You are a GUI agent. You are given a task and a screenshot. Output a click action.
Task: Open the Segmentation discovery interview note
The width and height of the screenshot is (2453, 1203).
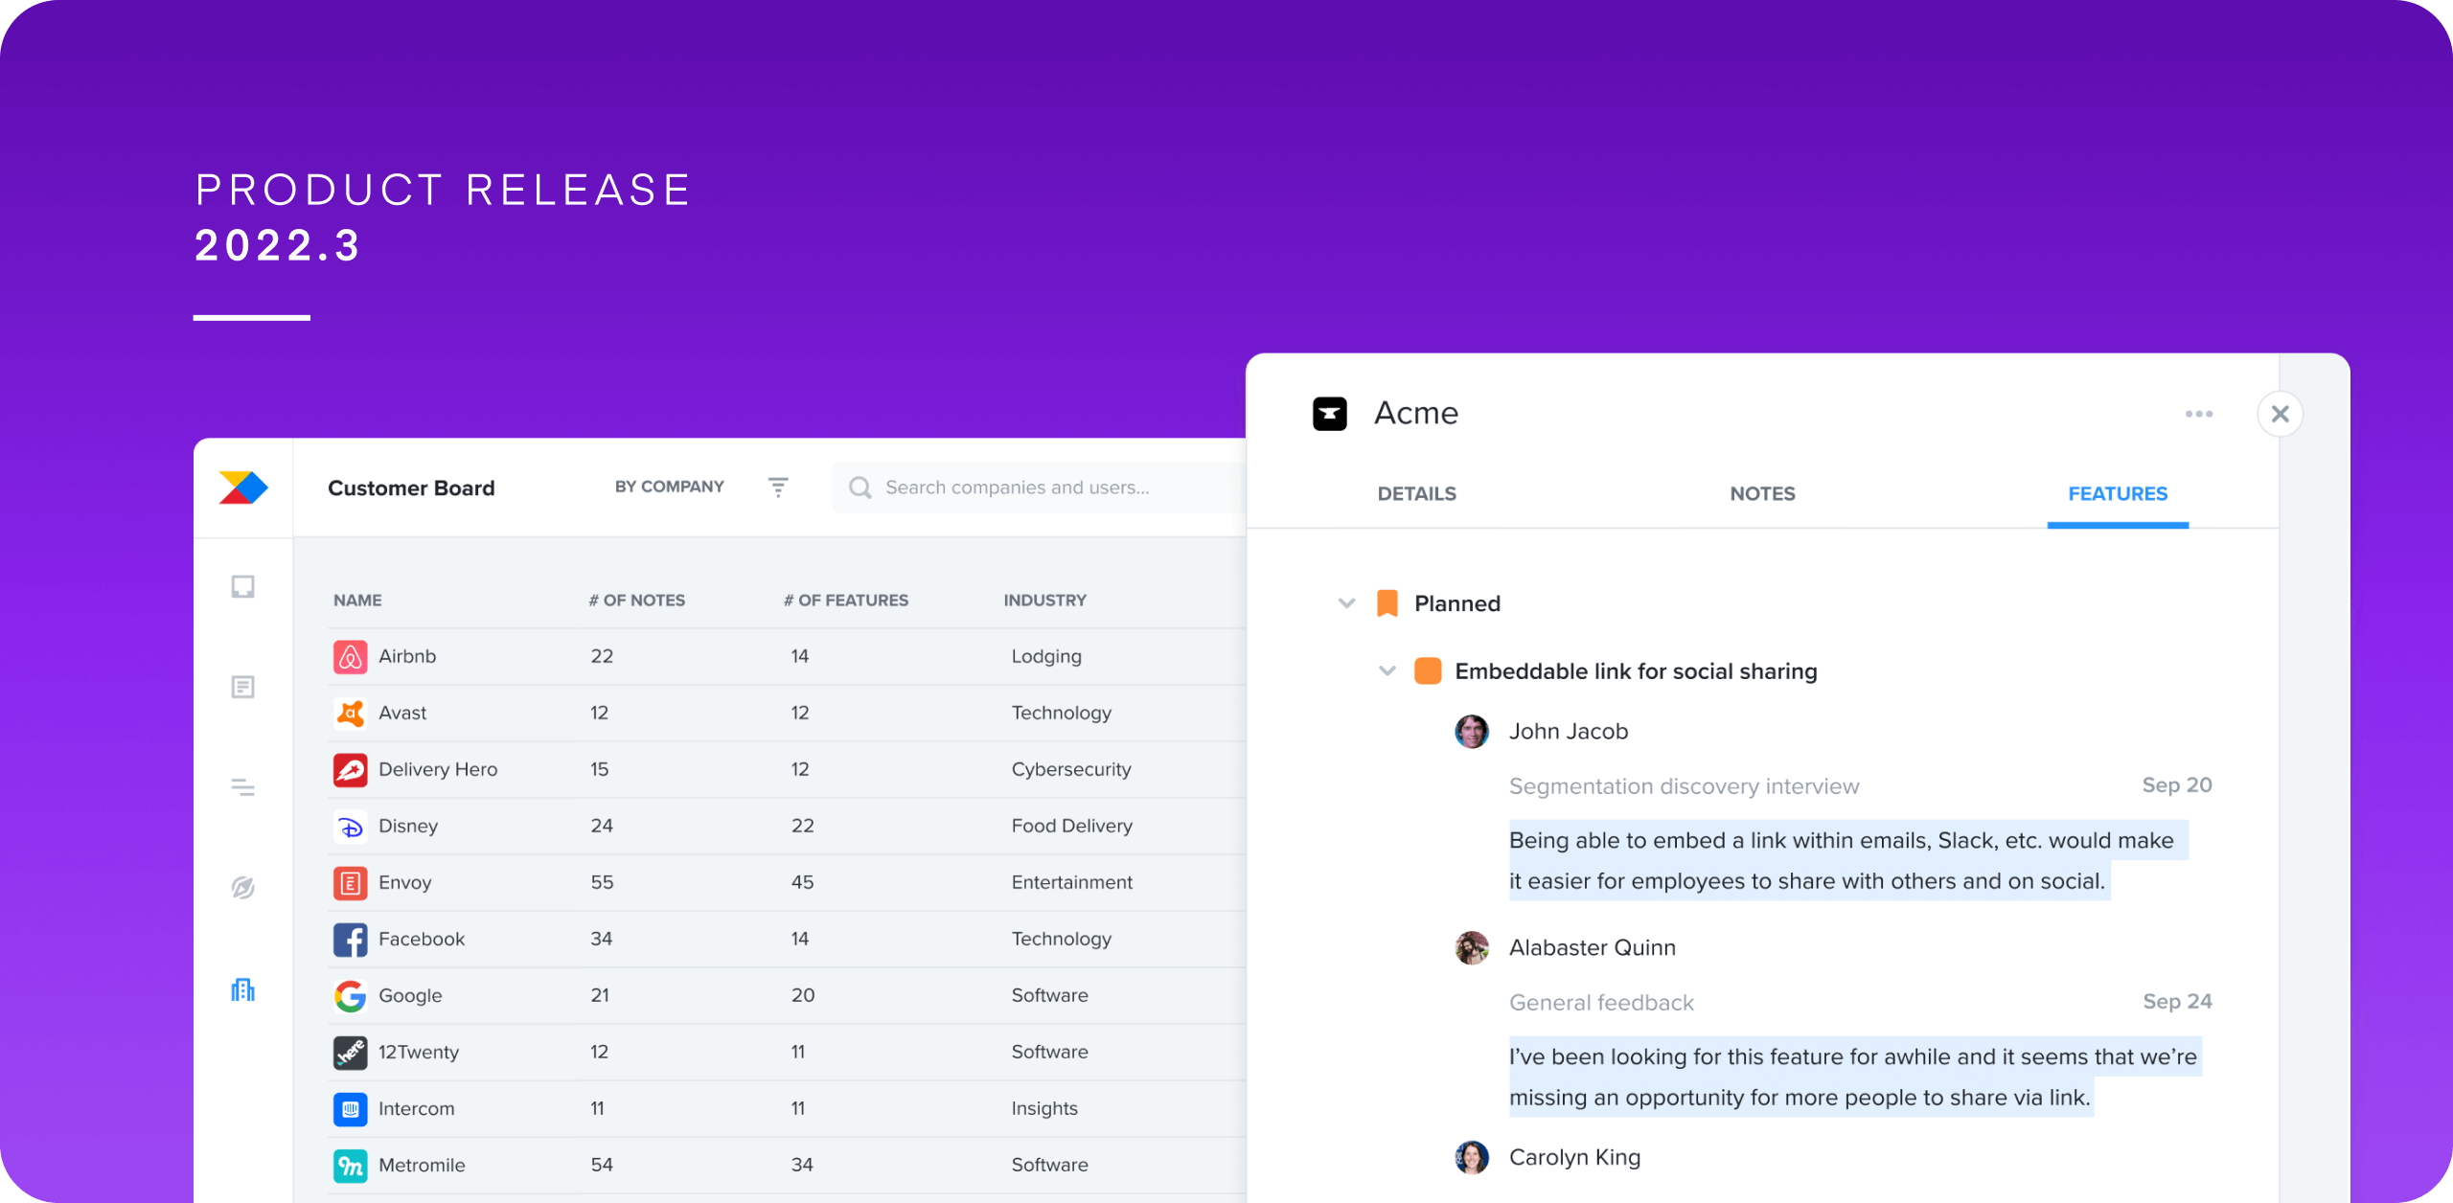1685,786
